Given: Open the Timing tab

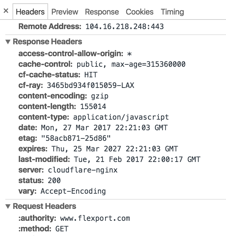Looking at the screenshot, I should pos(172,12).
